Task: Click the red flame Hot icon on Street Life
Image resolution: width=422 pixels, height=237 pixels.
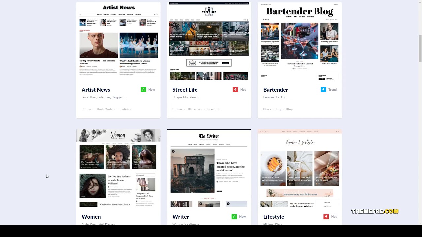Action: pos(235,90)
